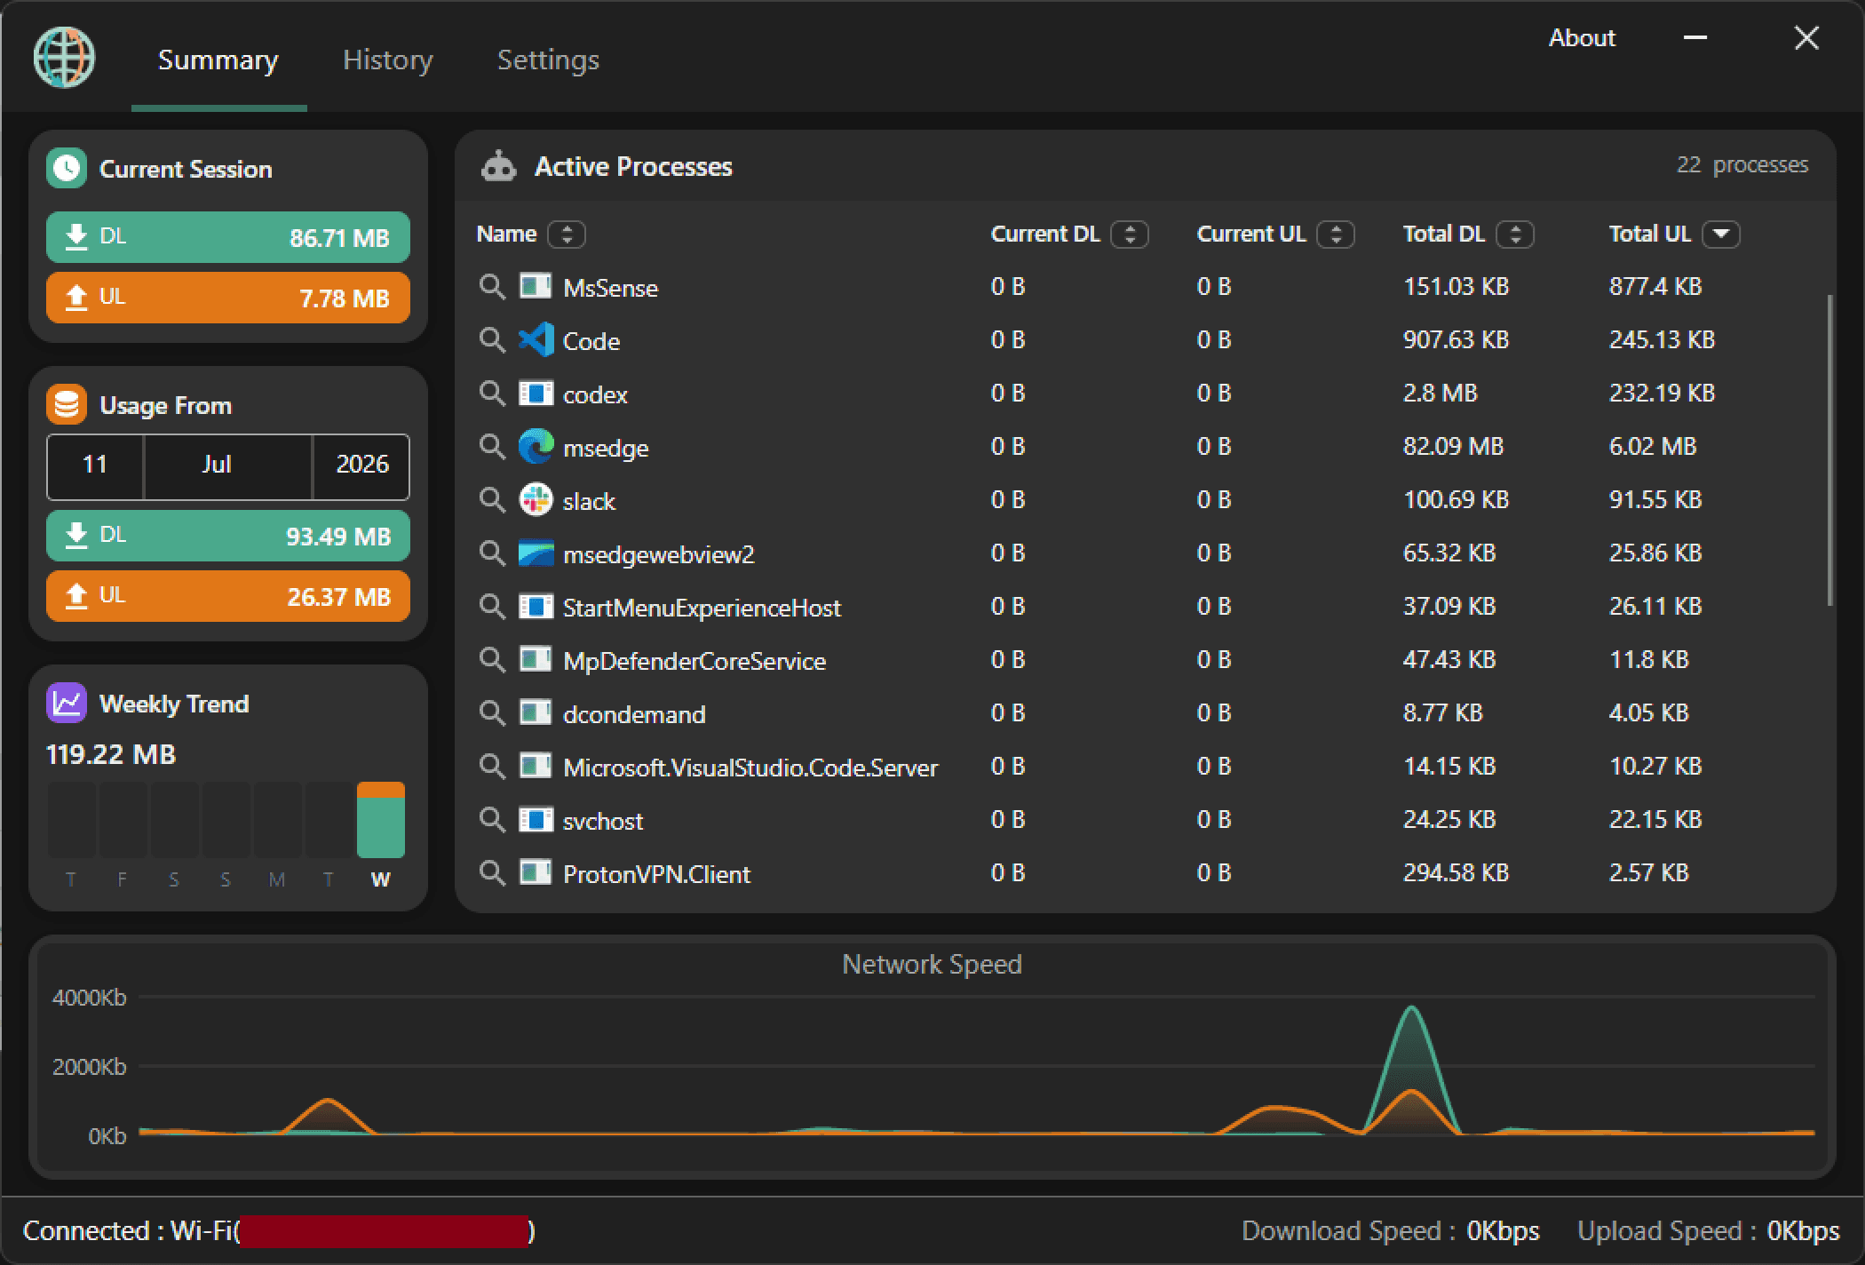Click the 82.09 MB msedge Total DL value
The width and height of the screenshot is (1865, 1265).
click(x=1453, y=446)
